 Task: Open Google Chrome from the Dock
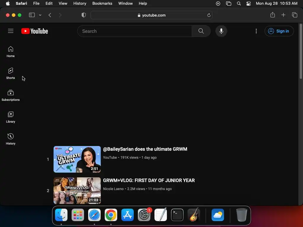pyautogui.click(x=111, y=215)
